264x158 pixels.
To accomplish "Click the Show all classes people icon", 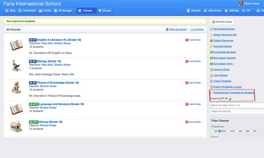I will coord(167,29).
